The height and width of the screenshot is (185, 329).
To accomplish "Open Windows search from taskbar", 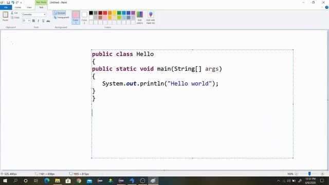I will coord(15,180).
